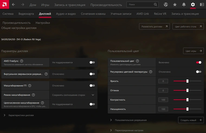The image size is (206, 133).
Task: Click the back arrow icon
Action: pos(14,5)
